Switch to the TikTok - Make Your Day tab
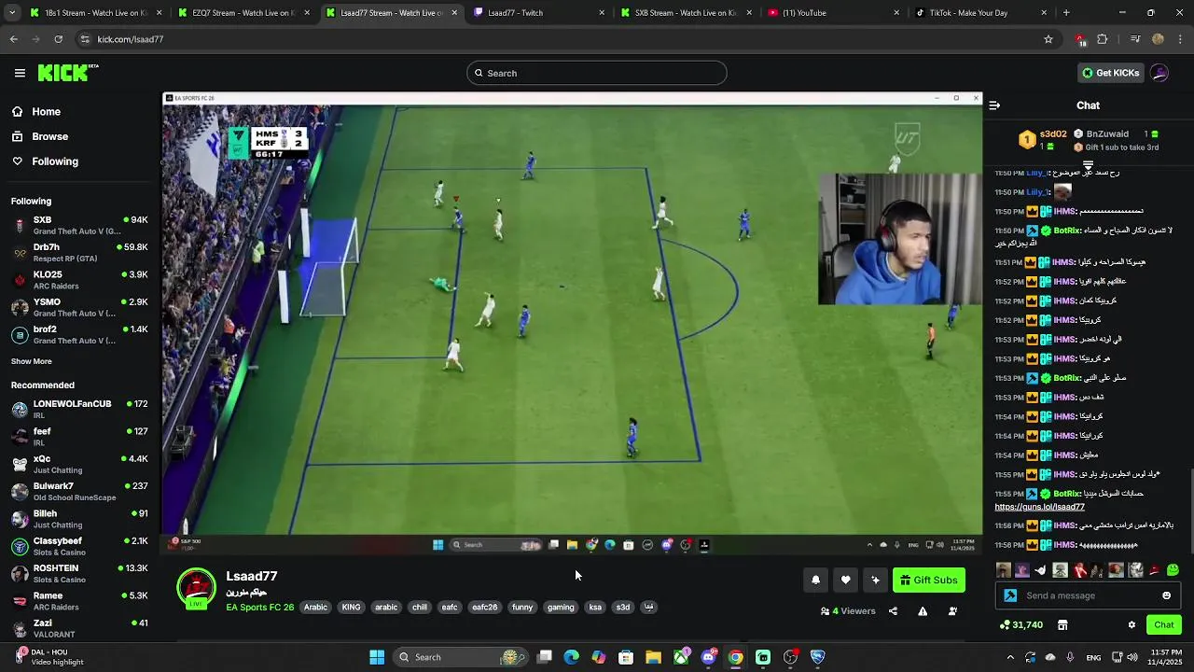The image size is (1194, 672). pos(981,13)
